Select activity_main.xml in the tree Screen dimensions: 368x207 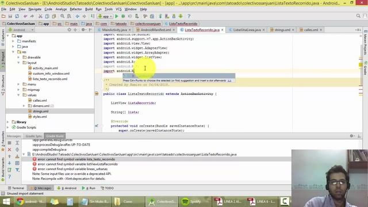click(45, 68)
